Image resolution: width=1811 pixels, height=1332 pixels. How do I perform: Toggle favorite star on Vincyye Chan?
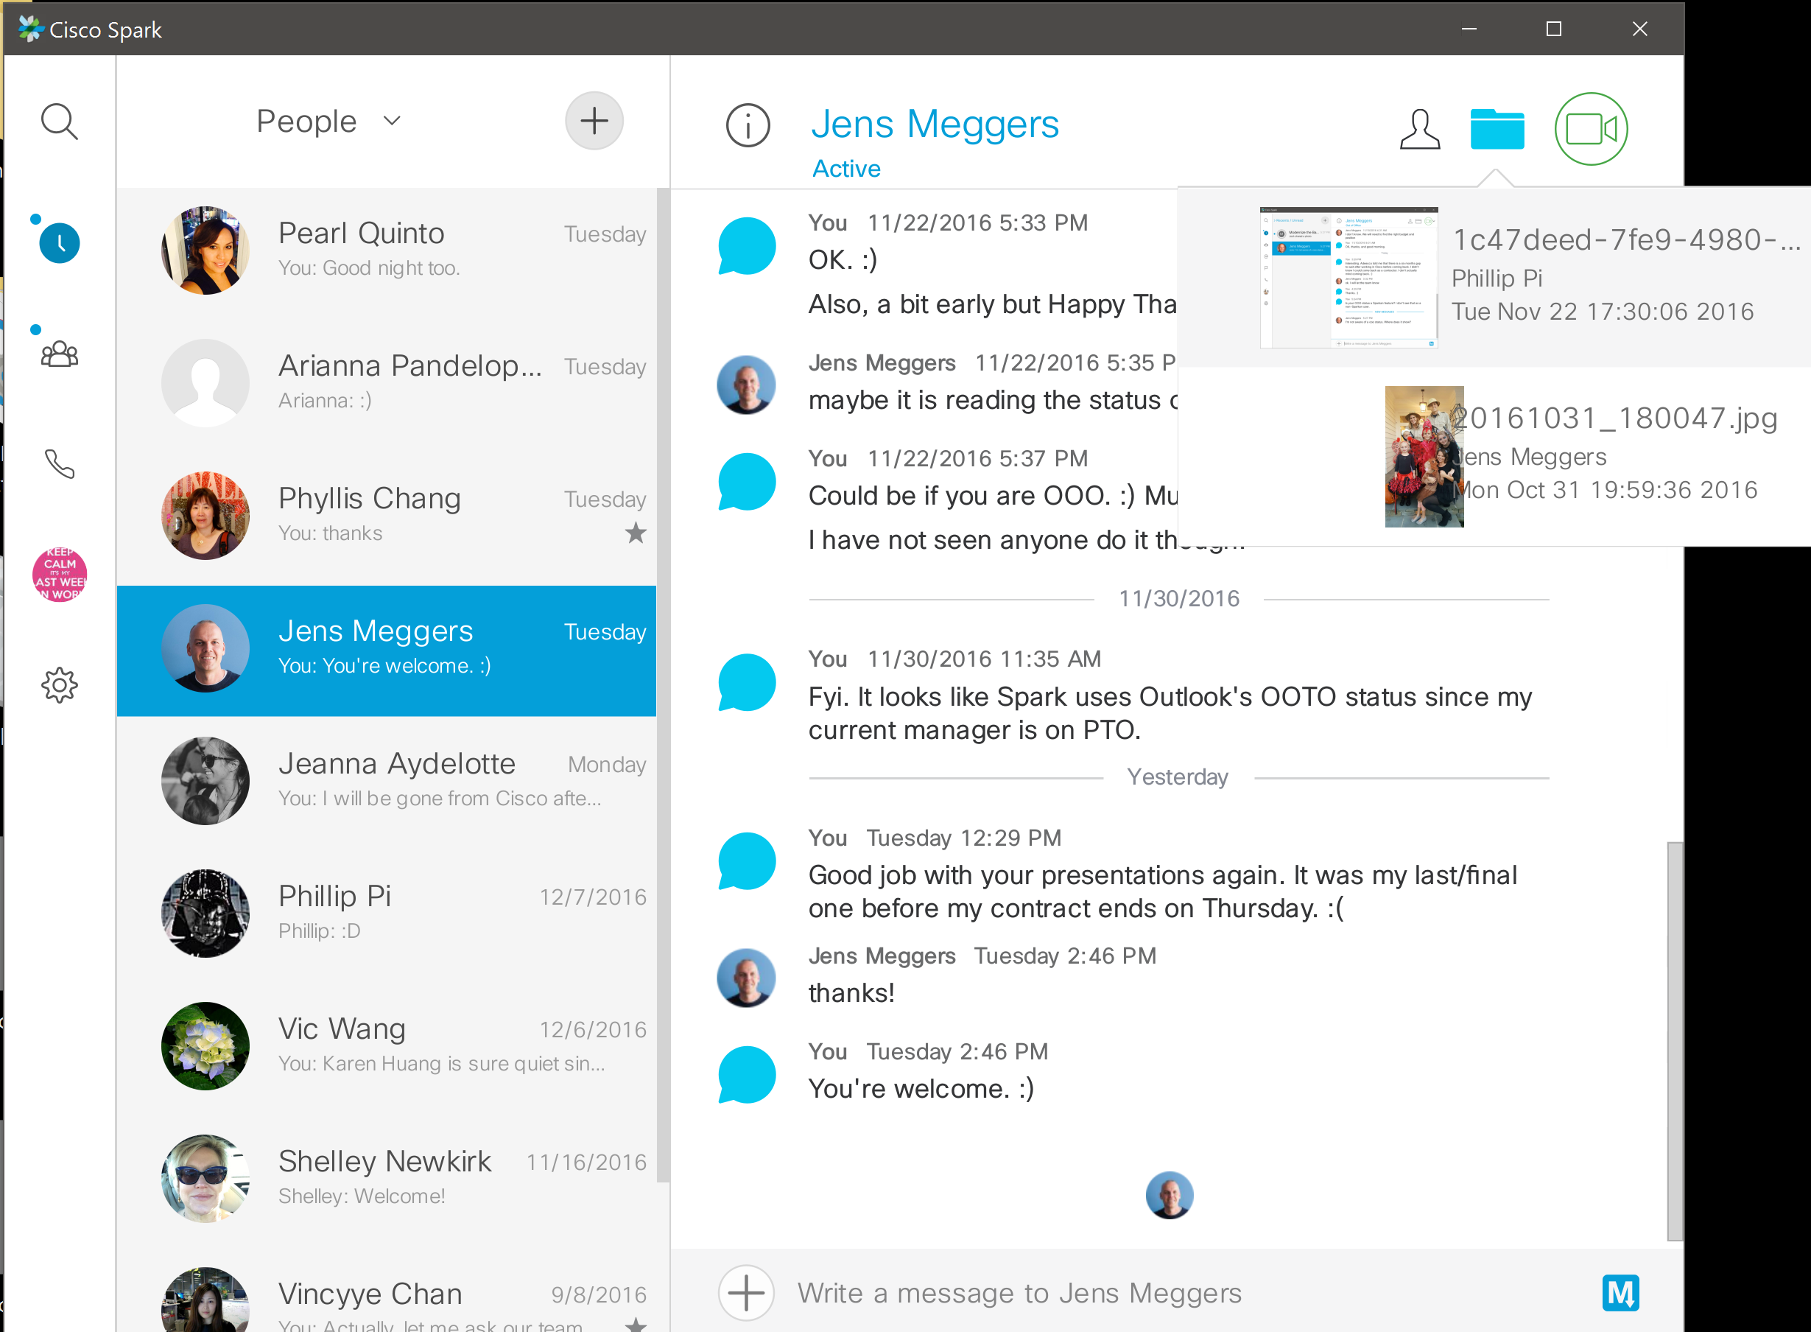coord(636,1324)
